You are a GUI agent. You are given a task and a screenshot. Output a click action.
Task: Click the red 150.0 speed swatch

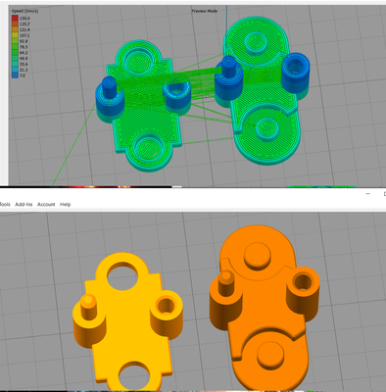pyautogui.click(x=15, y=19)
